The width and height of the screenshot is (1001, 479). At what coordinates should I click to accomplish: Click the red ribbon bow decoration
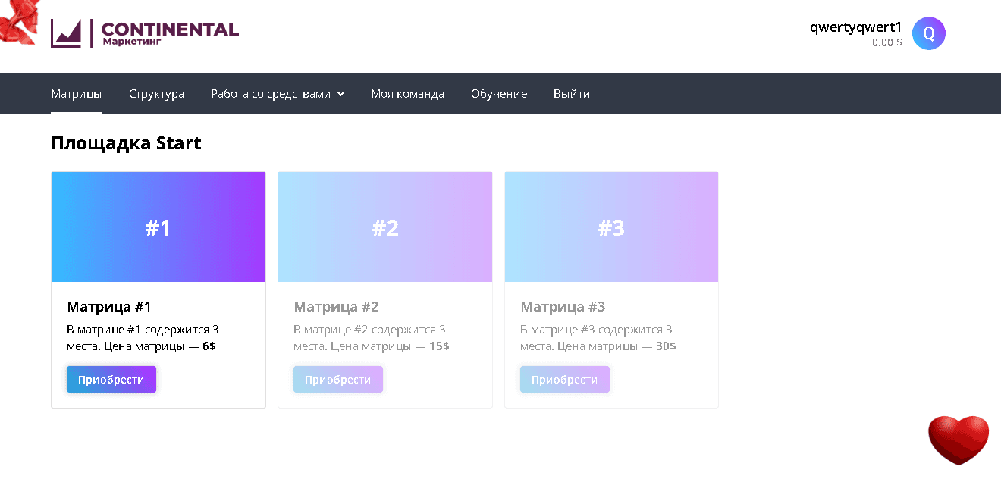click(x=17, y=21)
